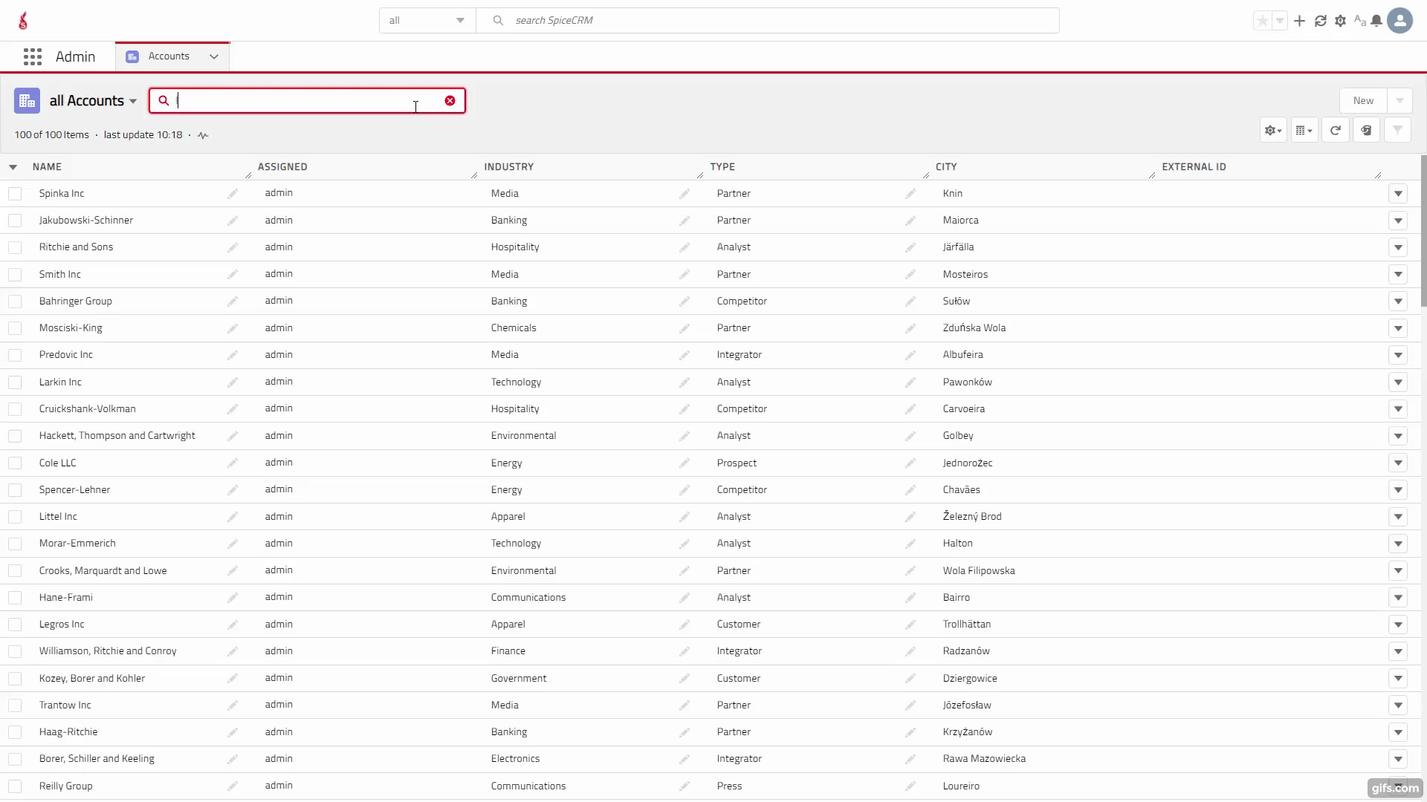Select the checkbox for Spinka Inc
This screenshot has height=802, width=1427.
15,194
